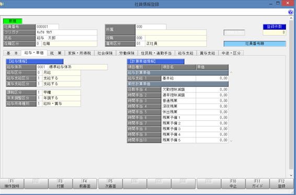The width and height of the screenshot is (296, 195).
Task: Select the 住民税・通勤手当 tab
Action: [x=156, y=53]
